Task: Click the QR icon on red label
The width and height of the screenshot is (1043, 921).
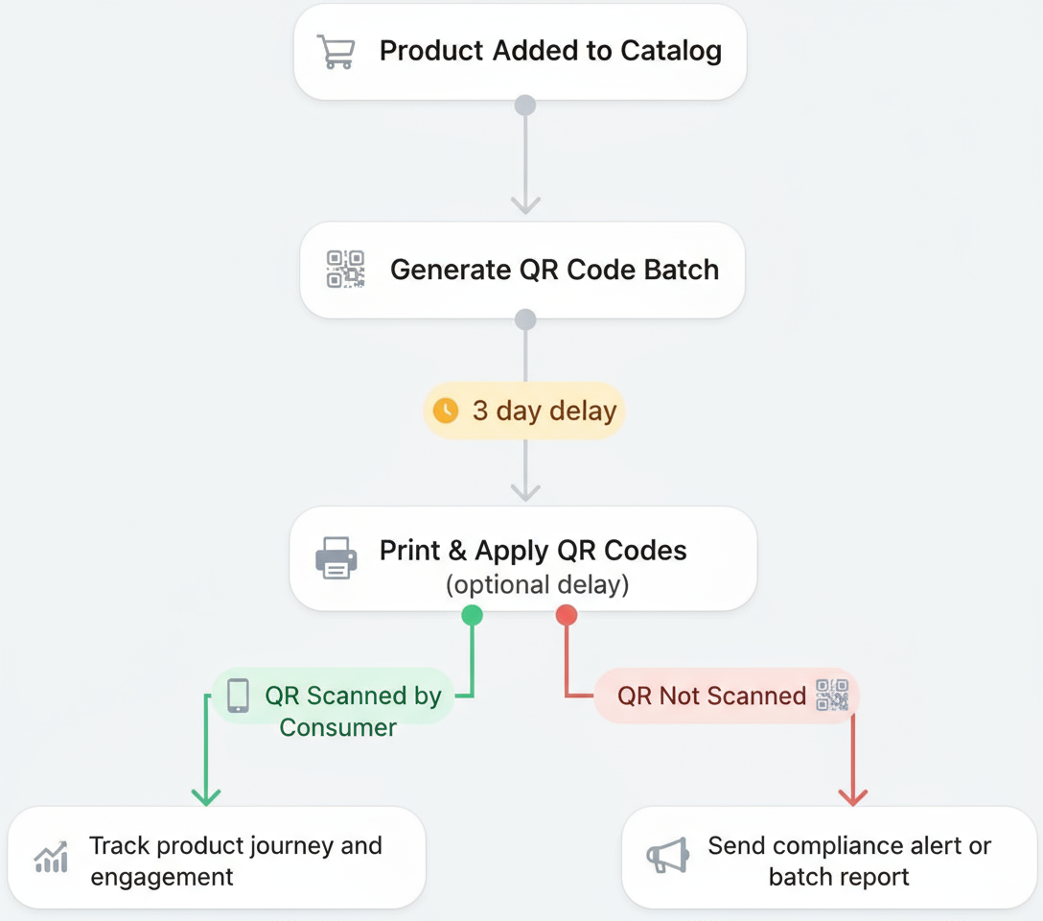Action: click(831, 696)
